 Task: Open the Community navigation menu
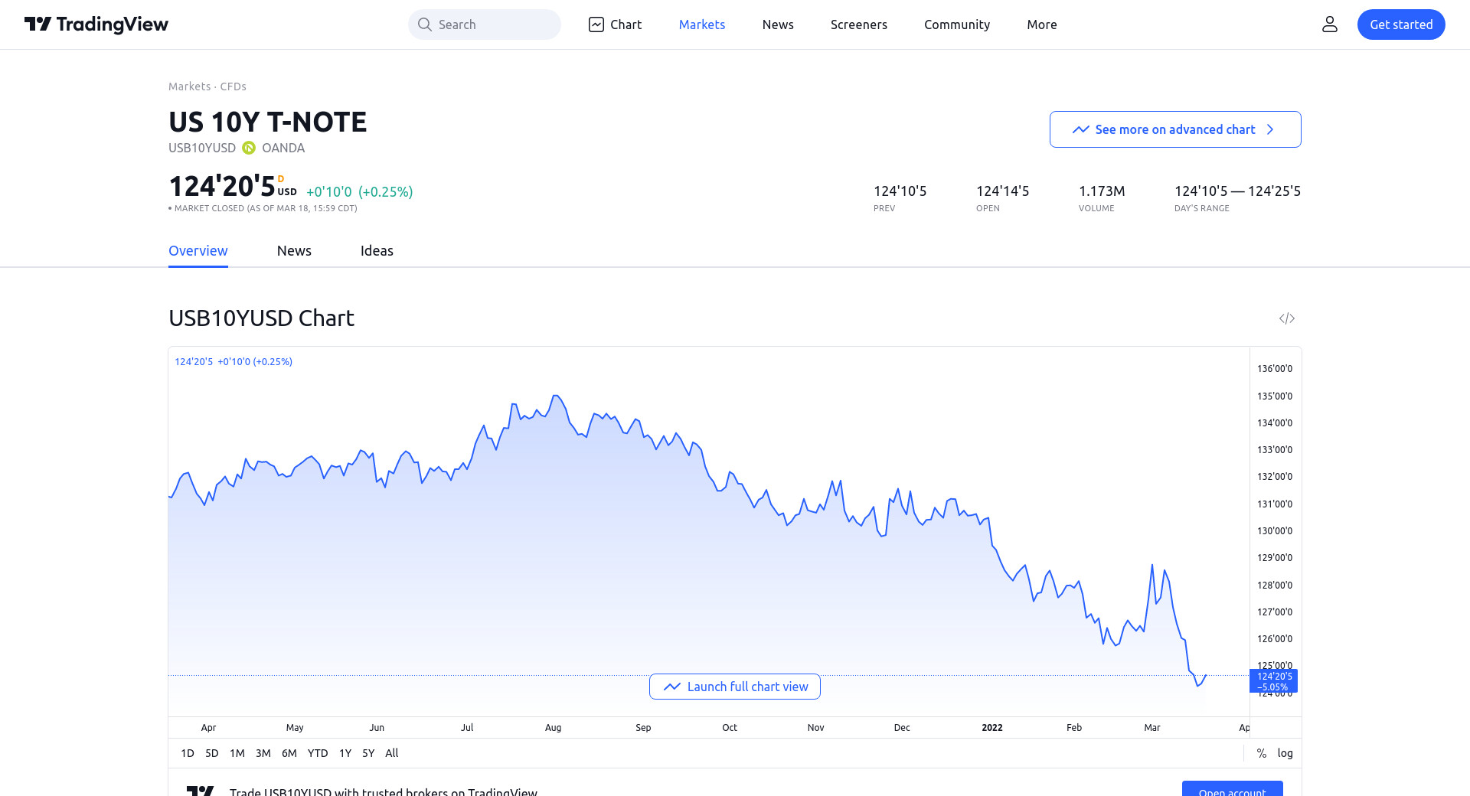tap(956, 24)
